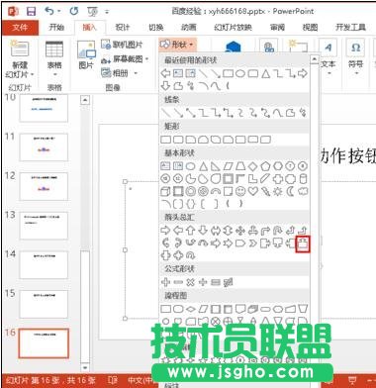Viewport: 376px width, 388px height.
Task: Switch to the 开始 Home tab
Action: pyautogui.click(x=56, y=28)
